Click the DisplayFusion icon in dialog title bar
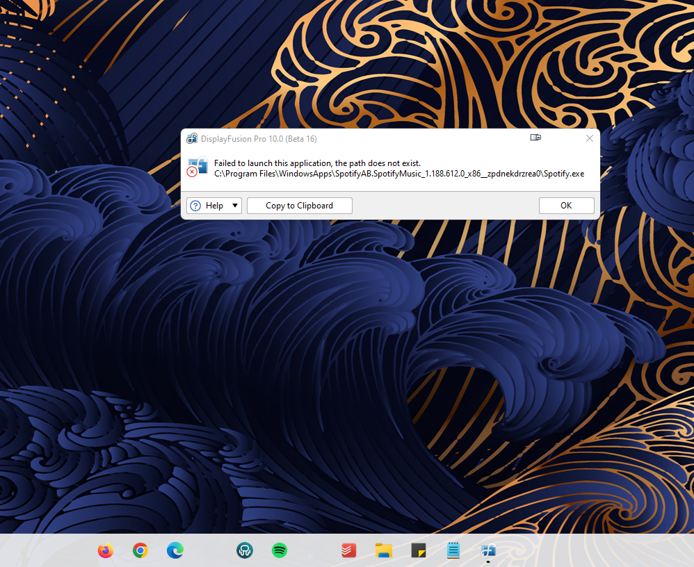Viewport: 694px width, 567px height. [192, 138]
